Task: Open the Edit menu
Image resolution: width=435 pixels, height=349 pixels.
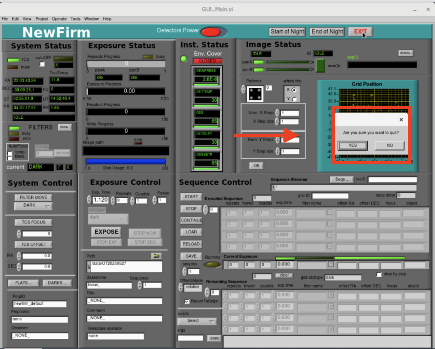Action: [15, 19]
